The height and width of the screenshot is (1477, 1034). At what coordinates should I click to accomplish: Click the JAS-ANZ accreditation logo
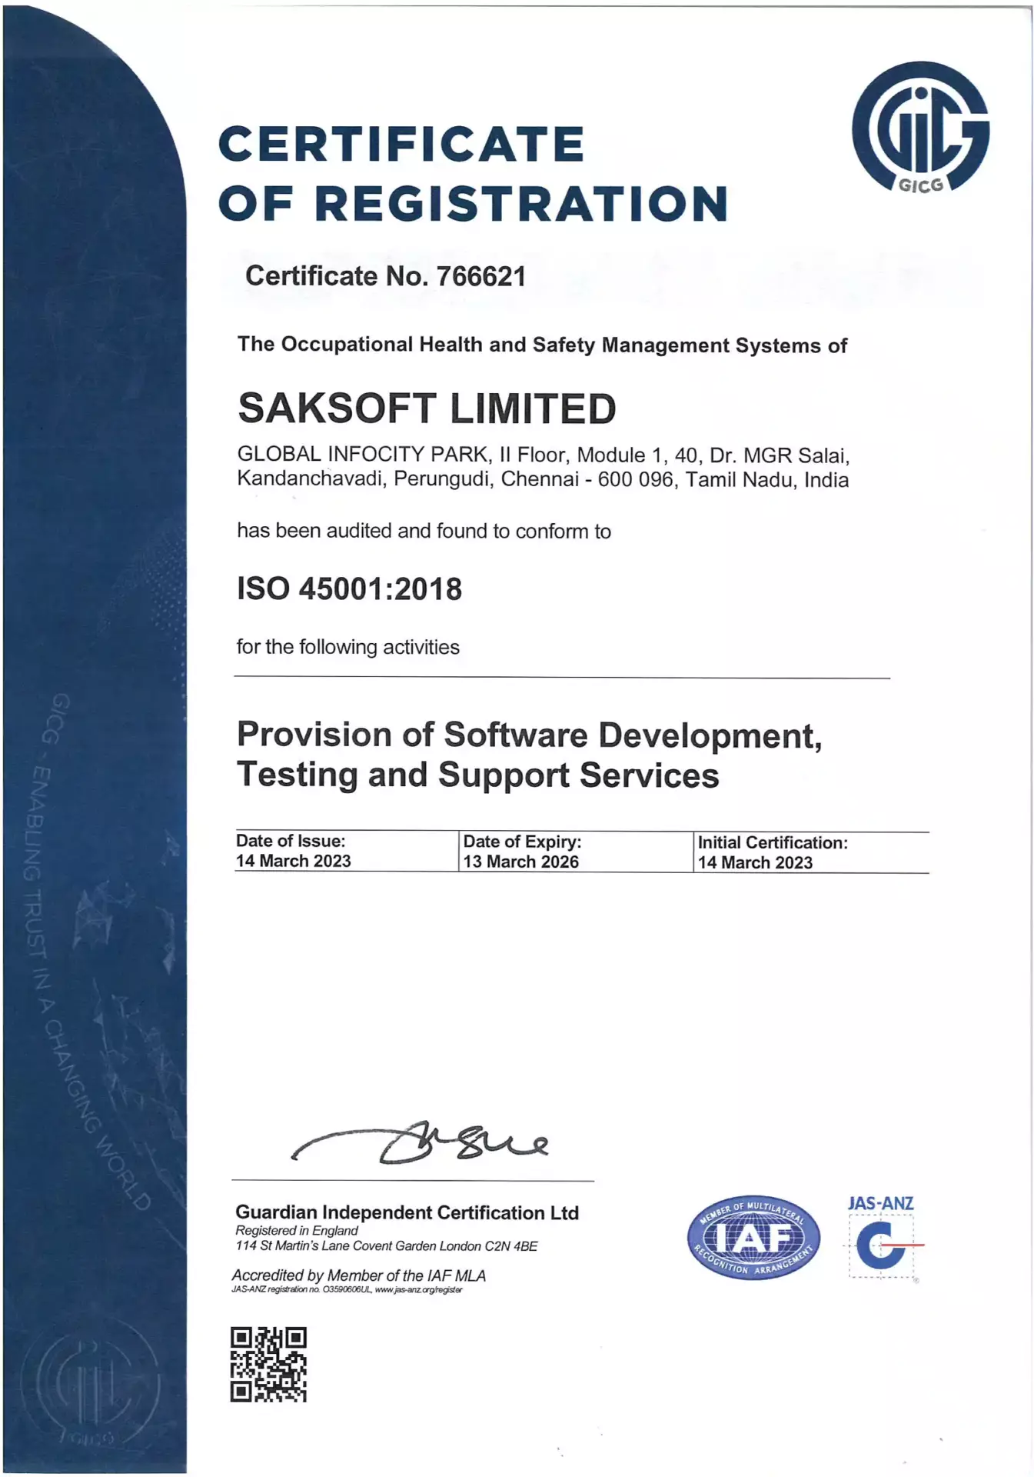(x=881, y=1238)
